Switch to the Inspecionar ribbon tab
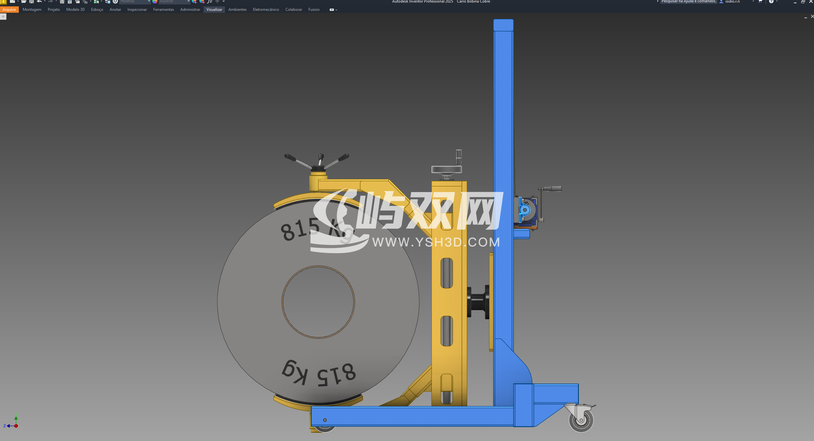This screenshot has width=814, height=441. [x=137, y=10]
